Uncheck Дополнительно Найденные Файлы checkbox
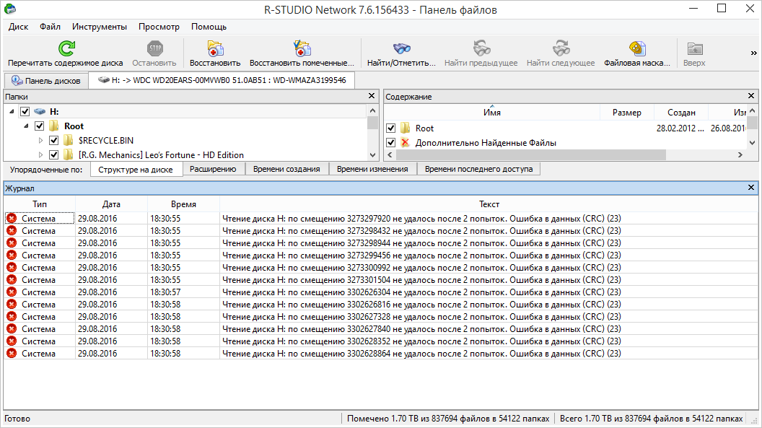 (x=390, y=143)
